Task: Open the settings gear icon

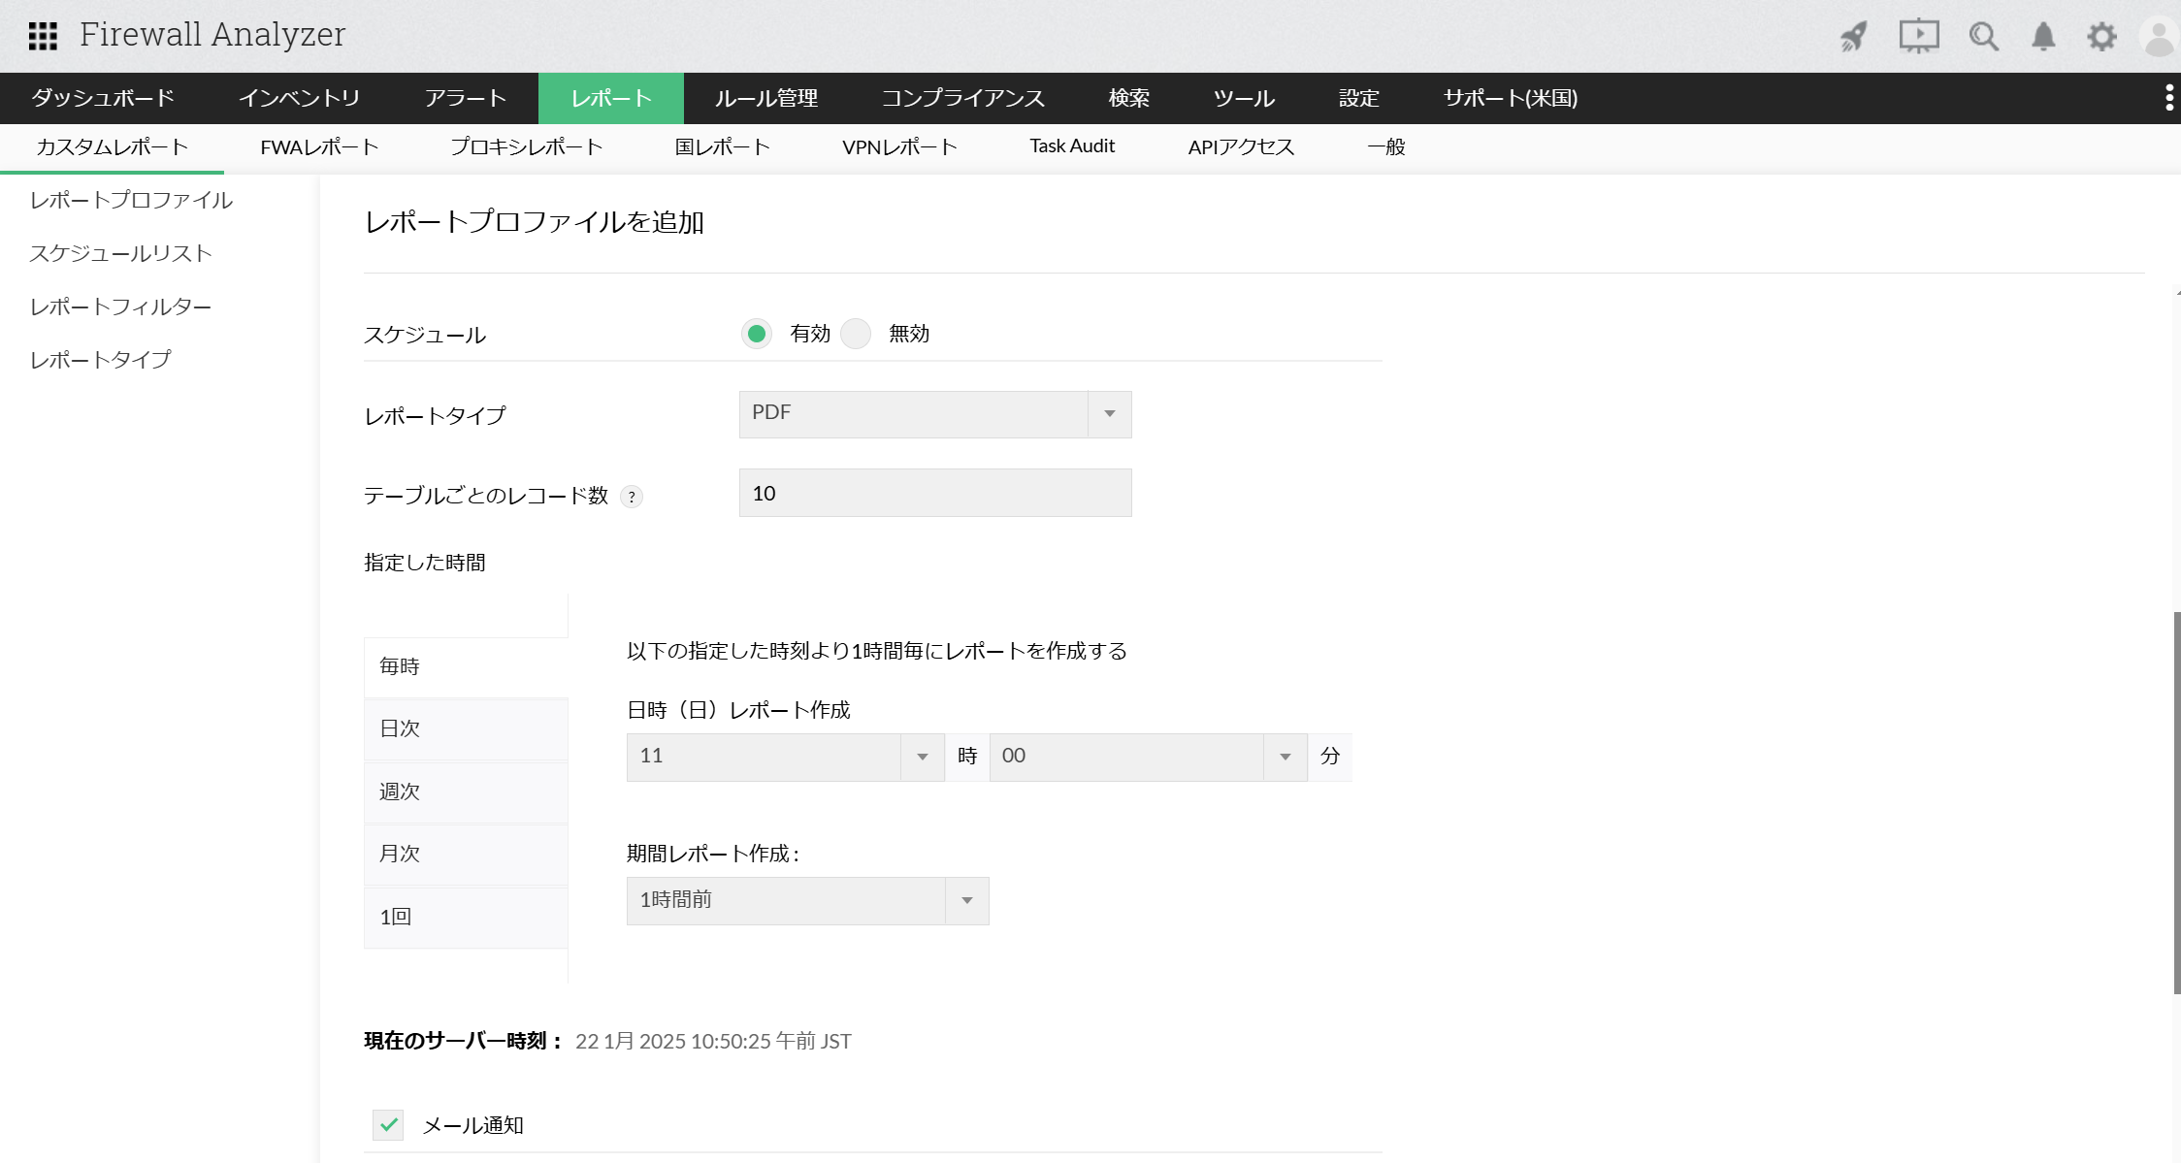Action: (2101, 37)
